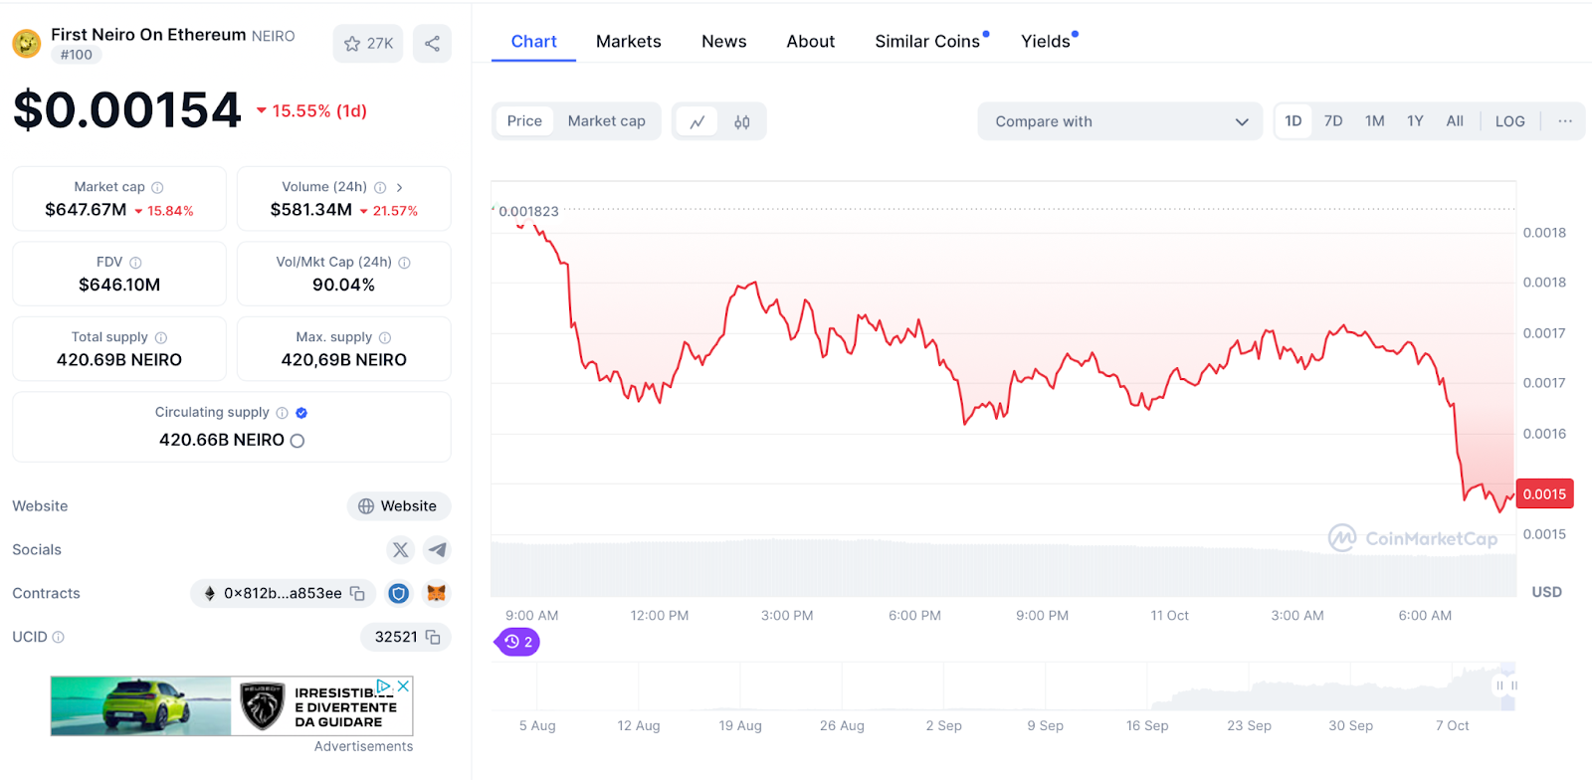Show Volume (24h) info tooltip icon
The width and height of the screenshot is (1592, 780).
380,187
